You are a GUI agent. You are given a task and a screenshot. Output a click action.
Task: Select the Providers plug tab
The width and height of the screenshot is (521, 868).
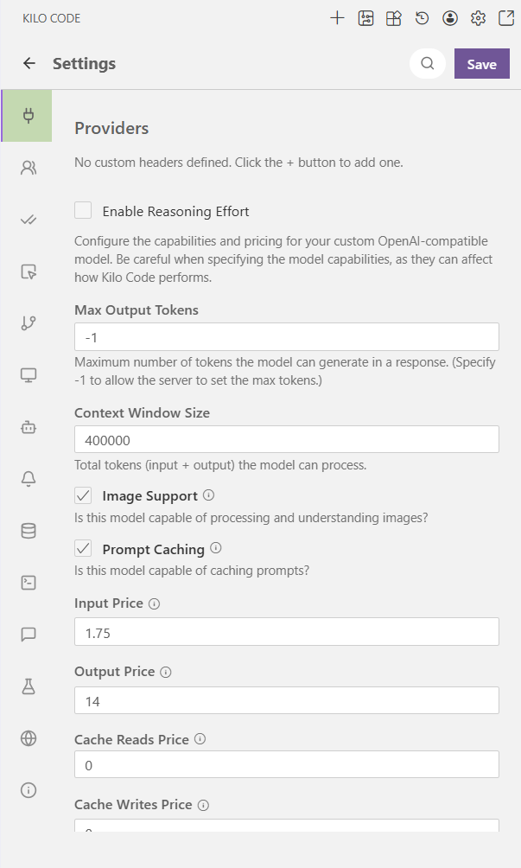[x=28, y=116]
